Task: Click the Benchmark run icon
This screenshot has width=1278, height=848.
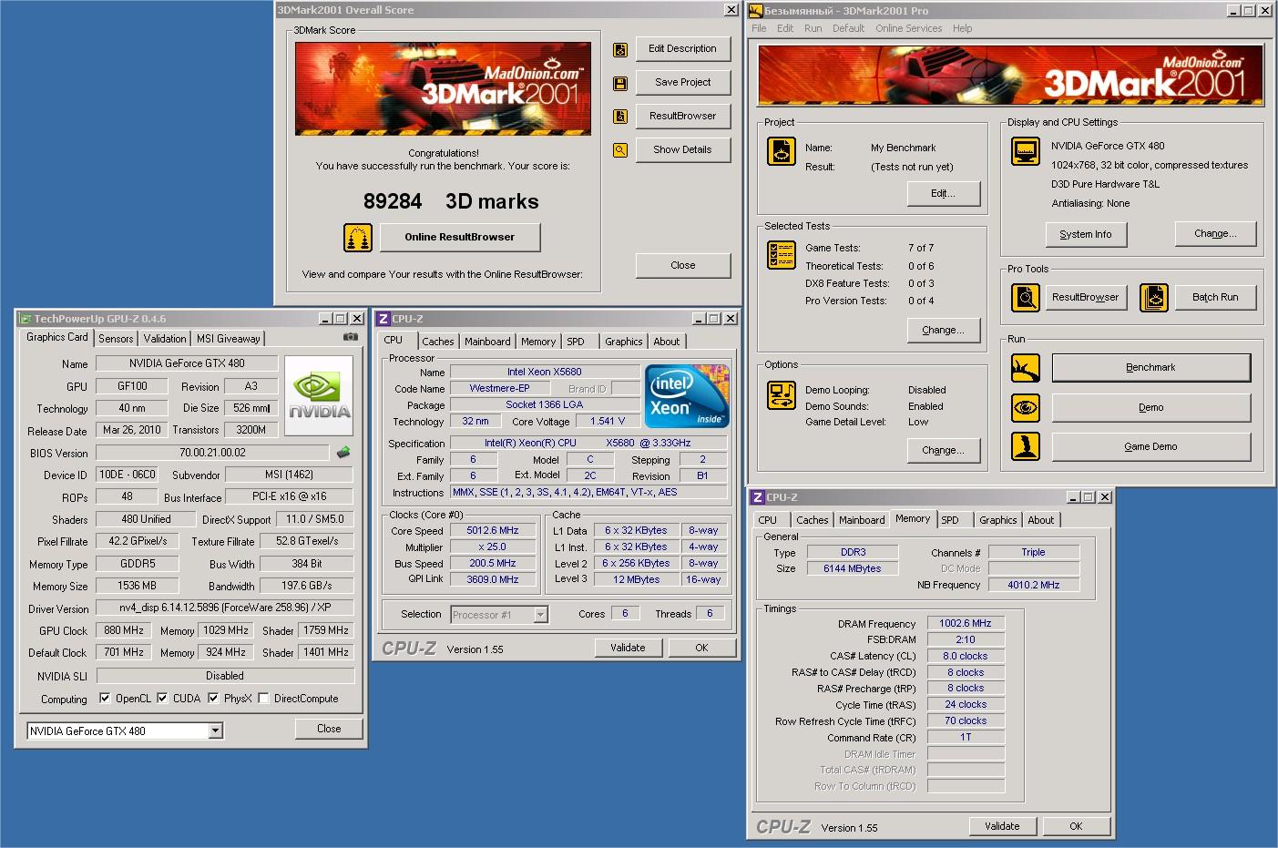Action: coord(1026,368)
